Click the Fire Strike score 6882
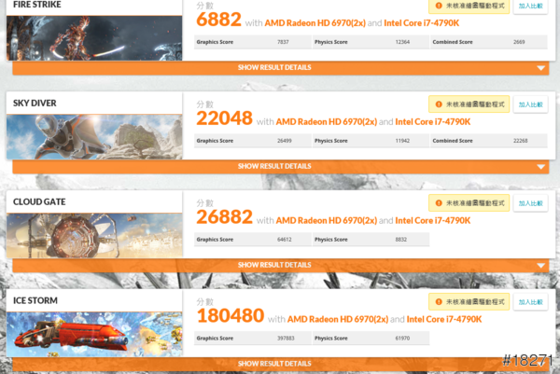 coord(219,20)
